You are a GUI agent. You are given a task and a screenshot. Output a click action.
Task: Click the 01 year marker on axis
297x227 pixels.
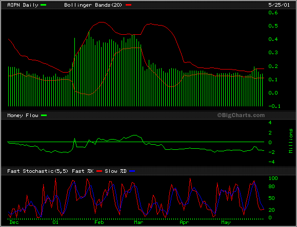(x=55, y=222)
